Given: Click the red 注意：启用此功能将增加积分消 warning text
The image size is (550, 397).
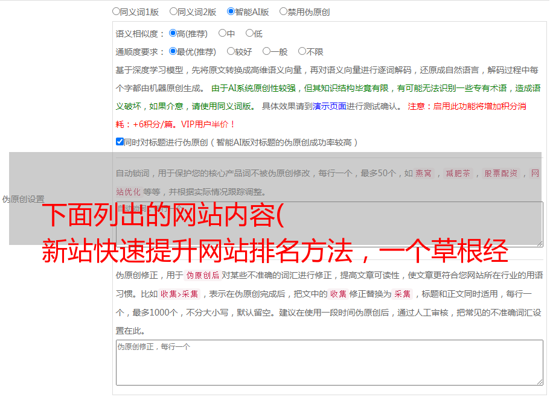Looking at the screenshot, I should pos(467,106).
